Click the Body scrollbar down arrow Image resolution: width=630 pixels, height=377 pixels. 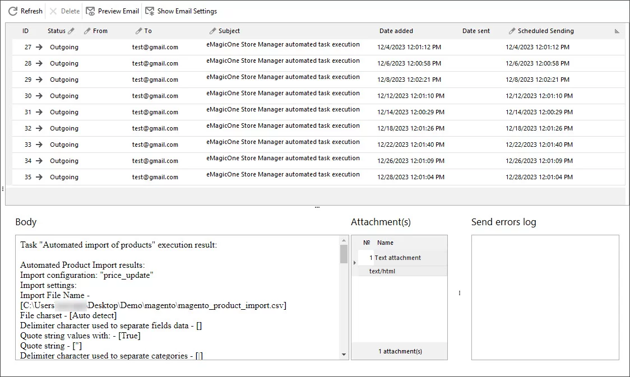point(344,355)
